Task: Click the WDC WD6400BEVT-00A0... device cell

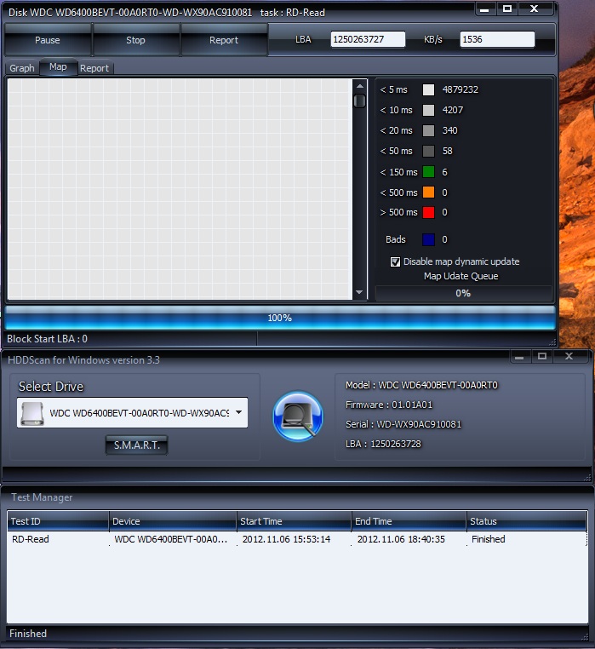Action: (171, 539)
